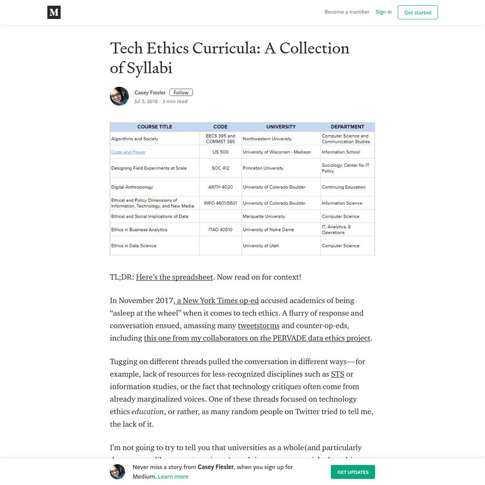Click the author avatar in bottom banner
This screenshot has width=485, height=485.
tap(117, 472)
